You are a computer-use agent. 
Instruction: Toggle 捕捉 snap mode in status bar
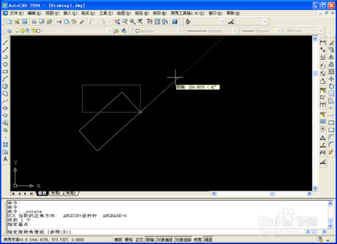coord(118,240)
